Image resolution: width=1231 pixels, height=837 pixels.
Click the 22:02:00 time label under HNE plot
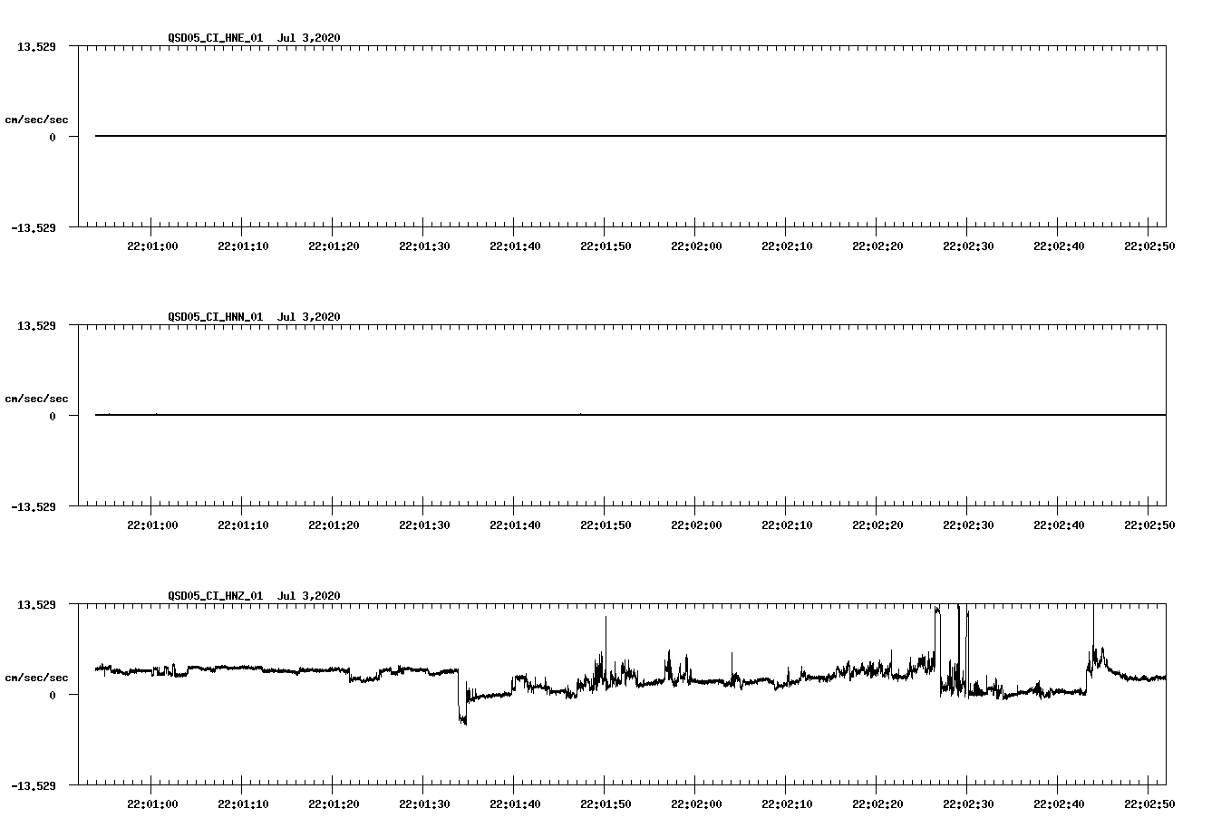point(696,246)
